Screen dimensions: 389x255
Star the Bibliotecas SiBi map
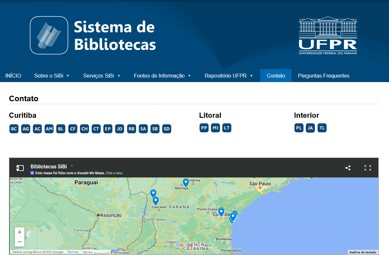pos(72,166)
